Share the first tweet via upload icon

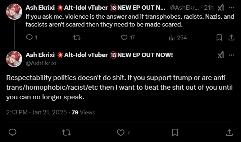pyautogui.click(x=231, y=38)
